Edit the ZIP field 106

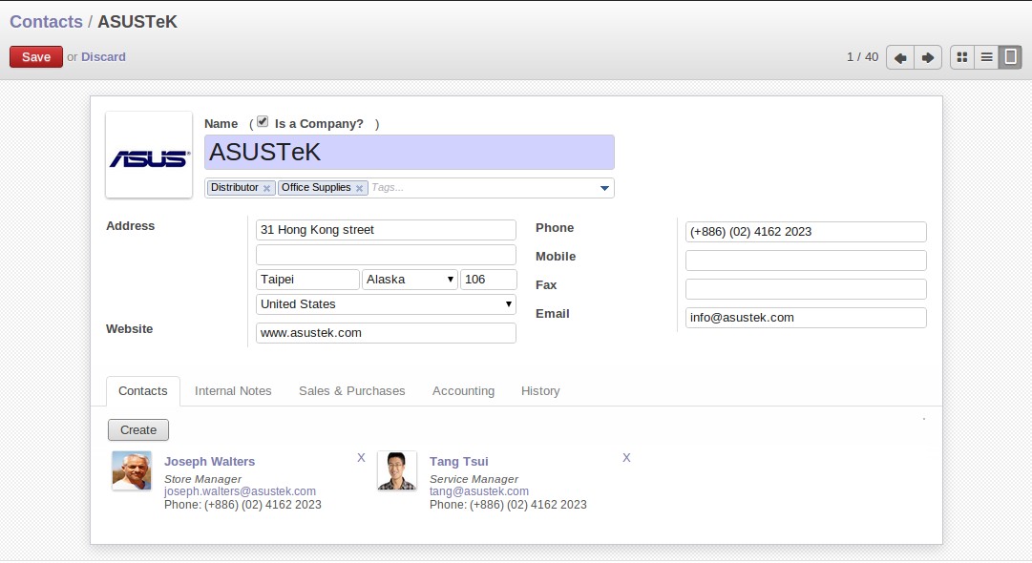coord(489,280)
